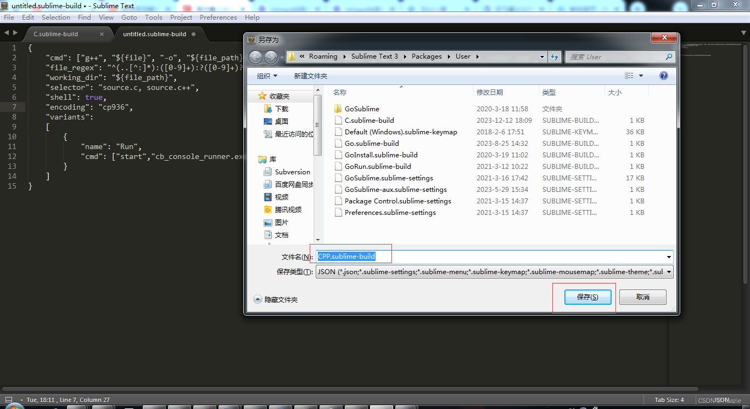
Task: Select the Go.sublime-build file
Action: coord(372,143)
